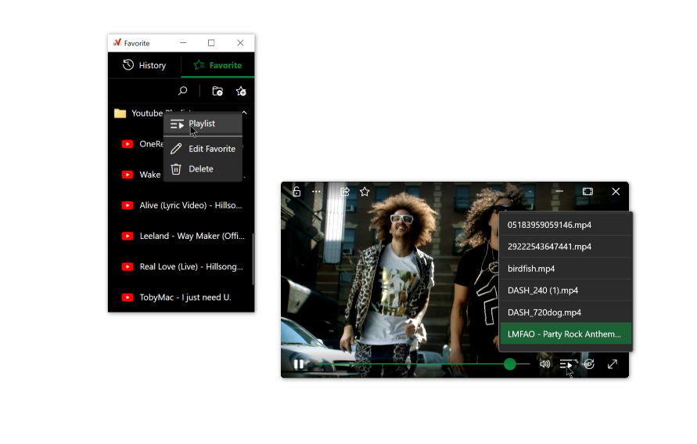Minimize the Favorite window
697x444 pixels.
183,43
